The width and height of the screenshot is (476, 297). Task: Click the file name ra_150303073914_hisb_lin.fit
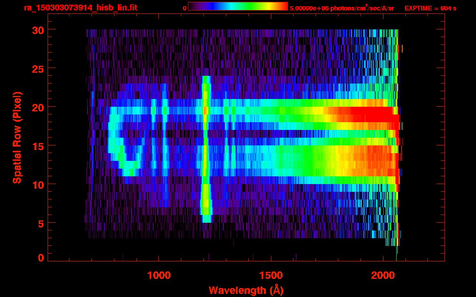coord(80,8)
